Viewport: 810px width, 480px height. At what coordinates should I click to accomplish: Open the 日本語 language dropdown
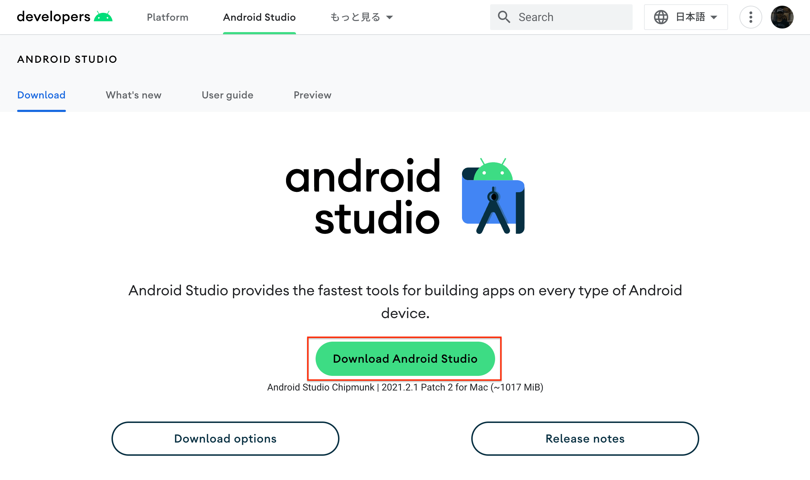686,17
